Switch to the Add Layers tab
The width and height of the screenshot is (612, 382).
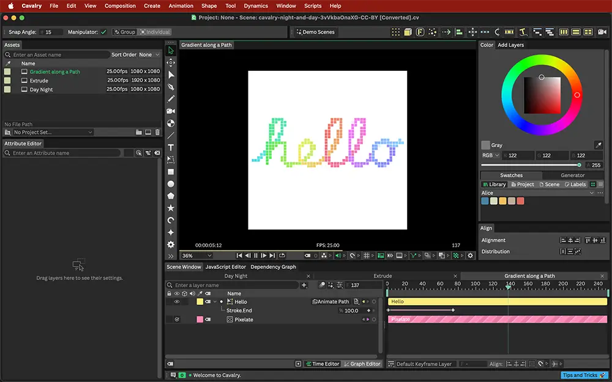510,45
